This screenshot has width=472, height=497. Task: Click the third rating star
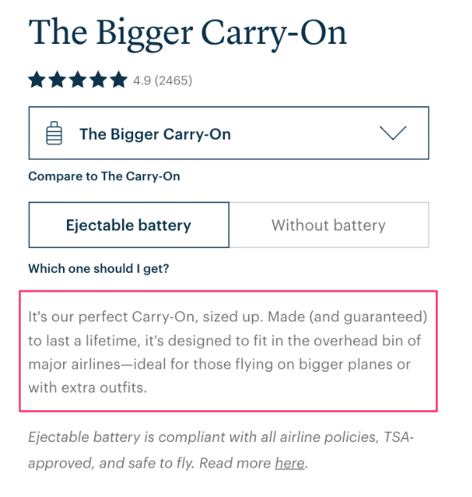click(78, 79)
